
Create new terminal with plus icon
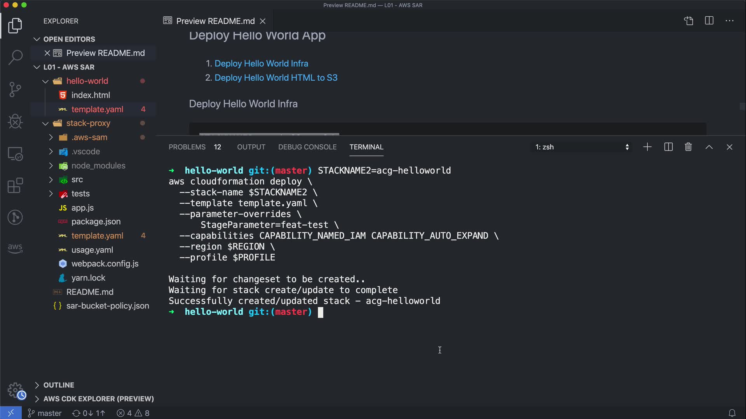point(647,147)
